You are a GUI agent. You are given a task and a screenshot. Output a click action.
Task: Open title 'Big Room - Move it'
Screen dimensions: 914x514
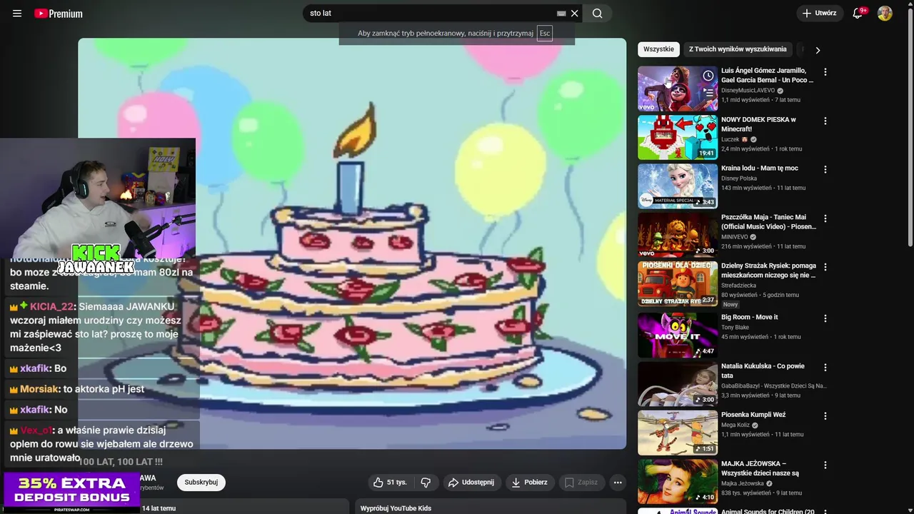coord(750,317)
